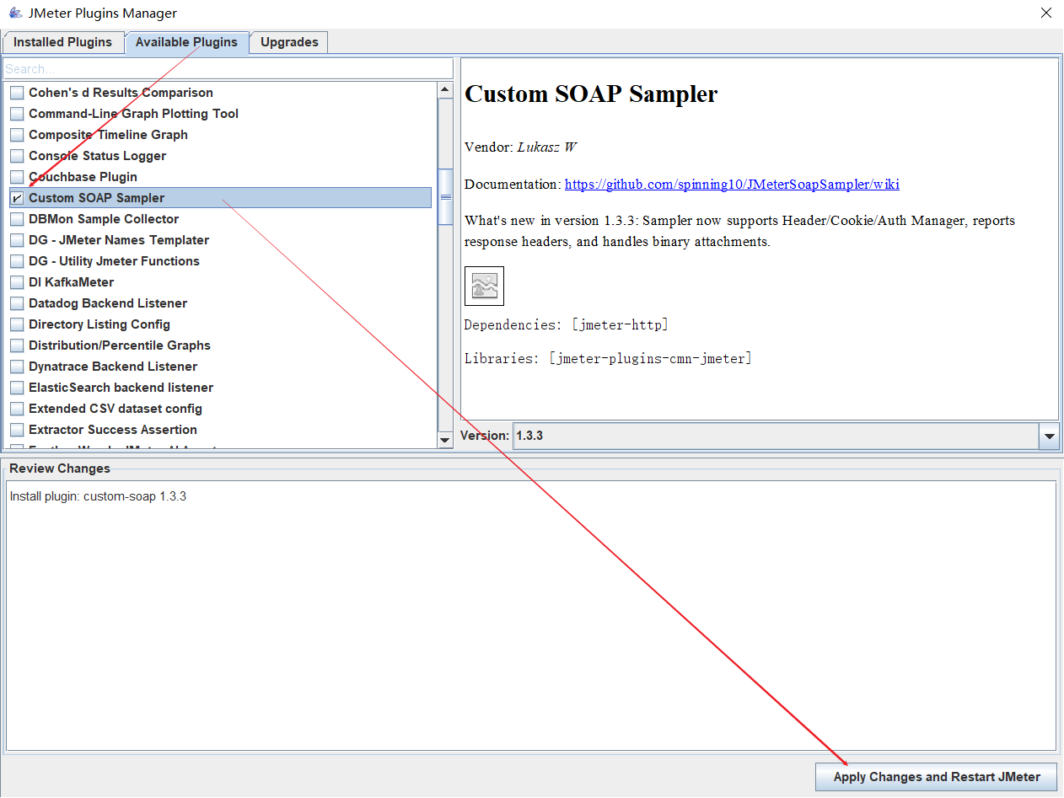Click the plugin list scrollbar thumb
Screen dimensions: 1064x798
(446, 197)
